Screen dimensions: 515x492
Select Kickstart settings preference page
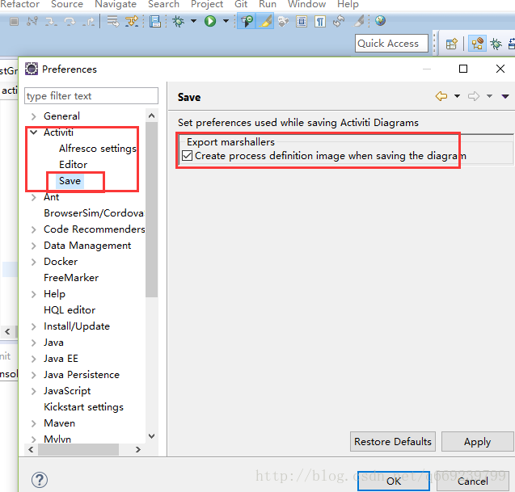coord(84,407)
